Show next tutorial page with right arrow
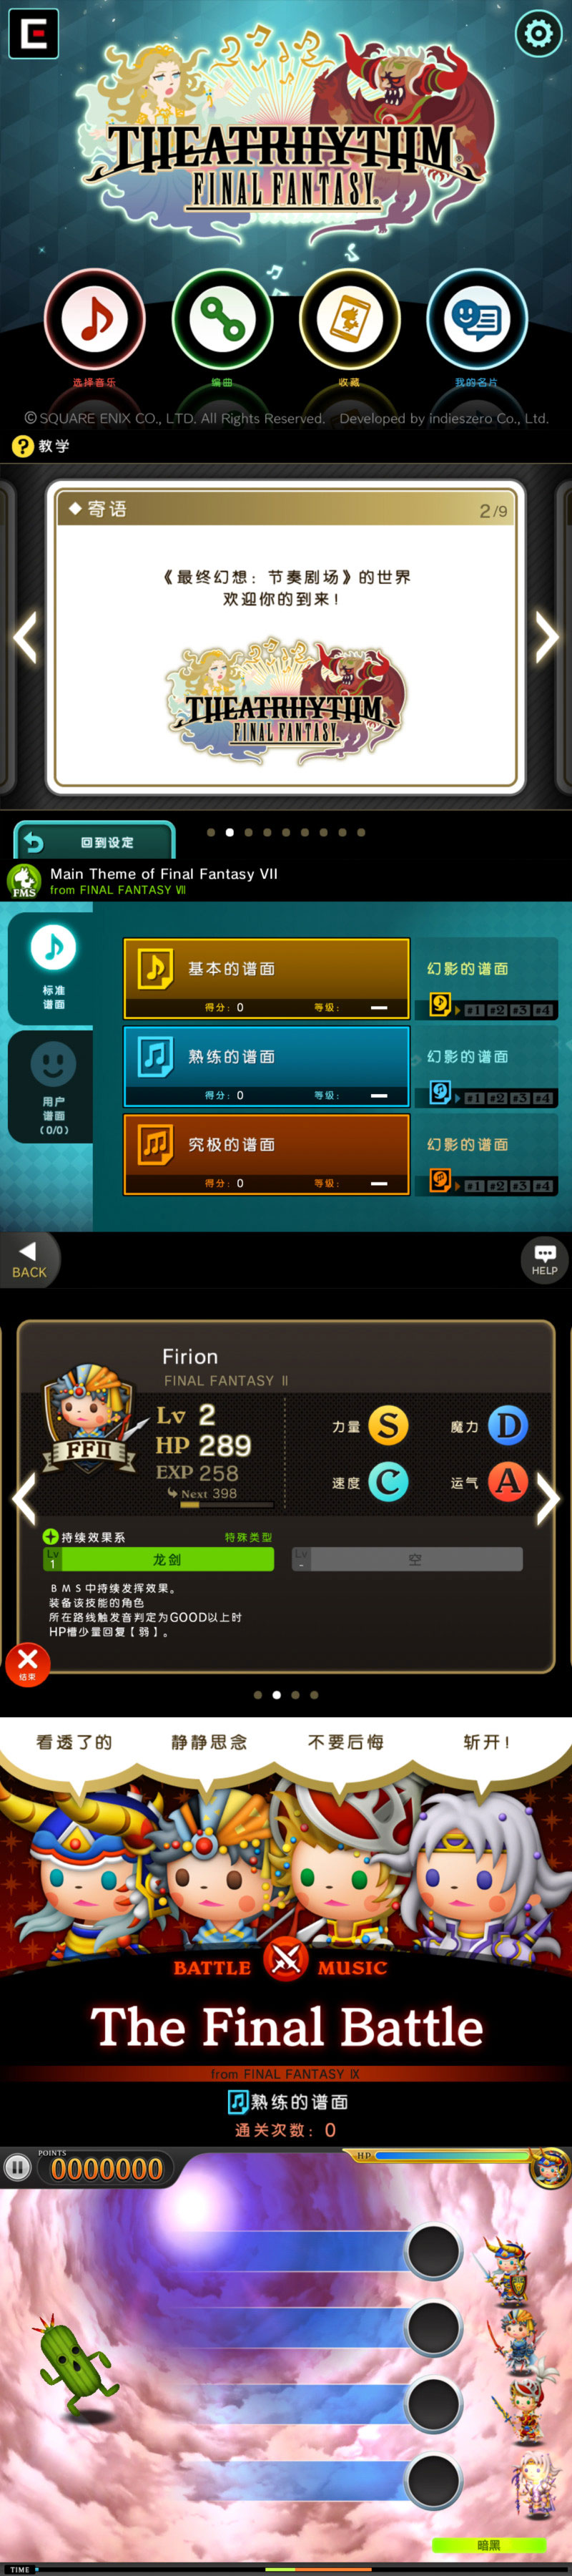The width and height of the screenshot is (572, 2576). click(546, 637)
